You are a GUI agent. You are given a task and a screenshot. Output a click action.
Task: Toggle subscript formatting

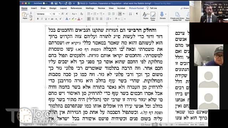coord(56,19)
